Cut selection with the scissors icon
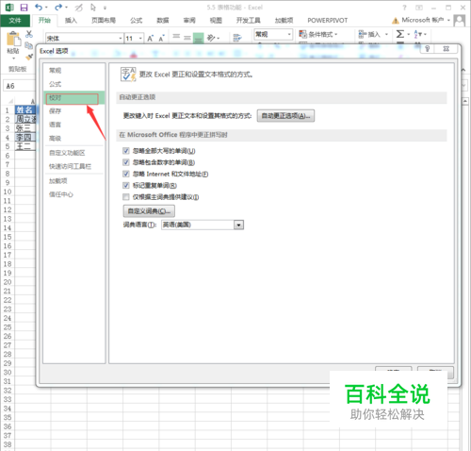The width and height of the screenshot is (471, 451). pos(29,34)
